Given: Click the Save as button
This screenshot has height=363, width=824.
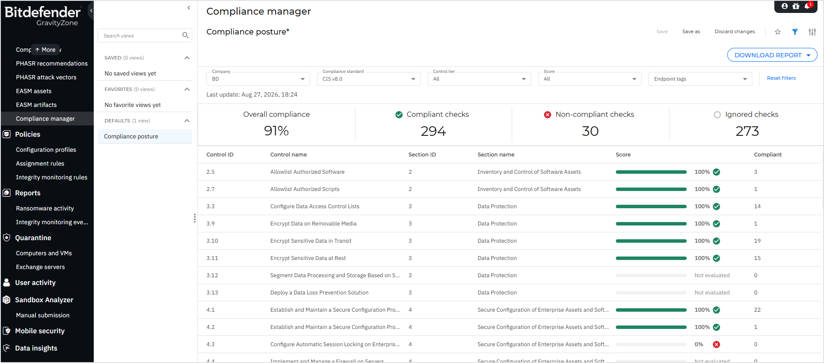Looking at the screenshot, I should tap(691, 31).
